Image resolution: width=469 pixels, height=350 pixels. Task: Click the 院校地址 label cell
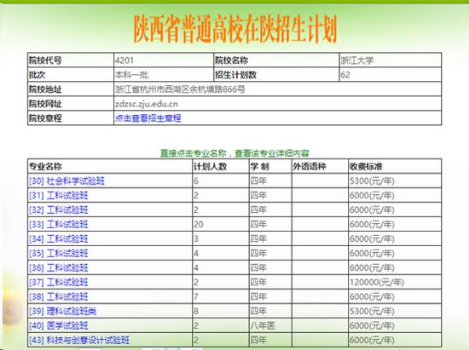coord(71,89)
